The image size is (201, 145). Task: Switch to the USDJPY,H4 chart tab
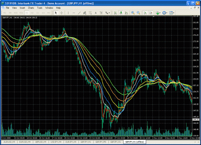click(56, 142)
